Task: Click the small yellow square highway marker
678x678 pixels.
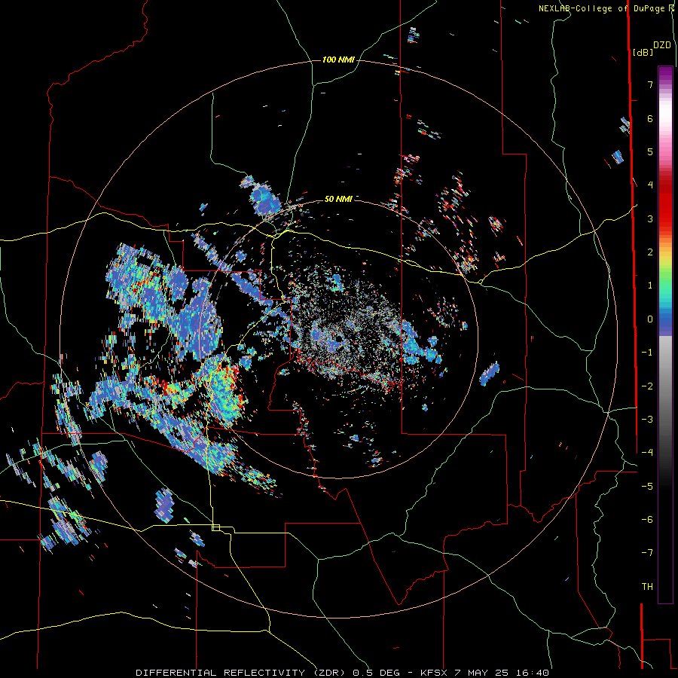Action: (215, 527)
